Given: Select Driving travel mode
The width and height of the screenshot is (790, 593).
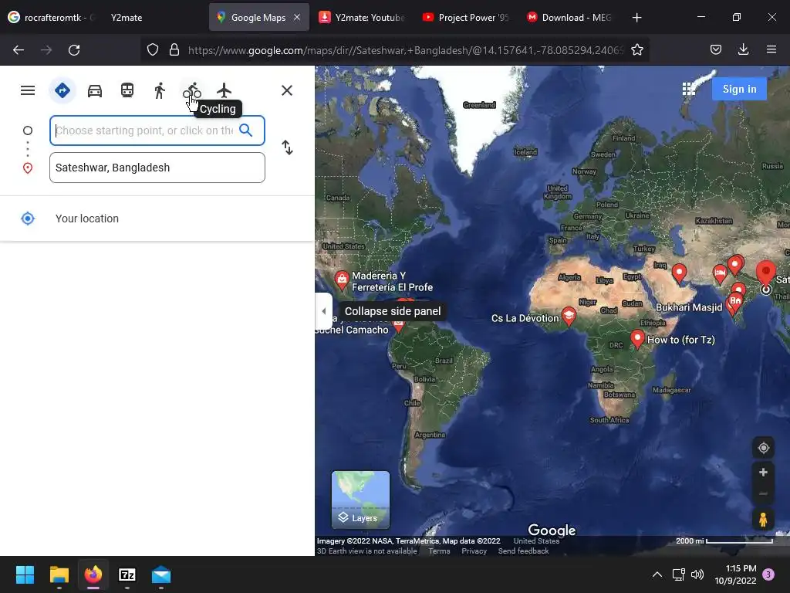Looking at the screenshot, I should (x=95, y=91).
